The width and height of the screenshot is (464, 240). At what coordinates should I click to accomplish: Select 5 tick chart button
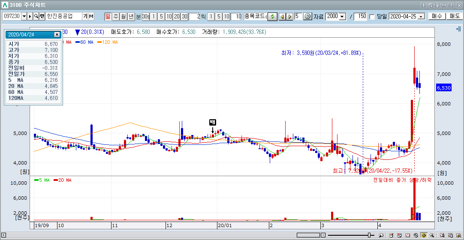tap(218, 17)
